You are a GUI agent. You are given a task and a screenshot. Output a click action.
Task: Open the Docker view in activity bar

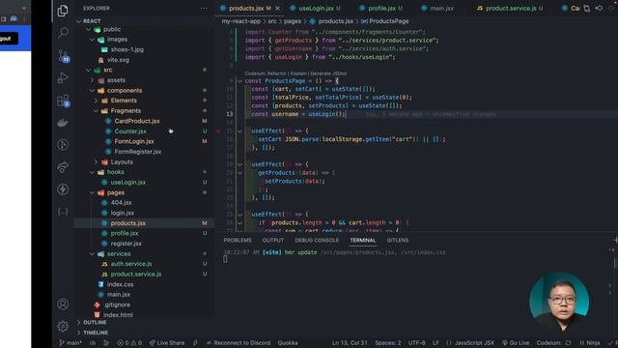[x=63, y=123]
